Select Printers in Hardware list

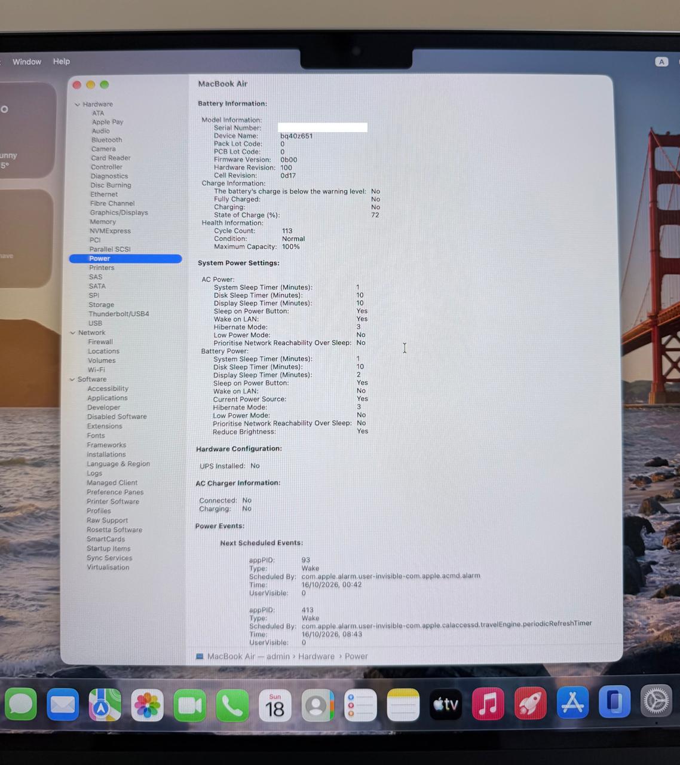(x=102, y=268)
